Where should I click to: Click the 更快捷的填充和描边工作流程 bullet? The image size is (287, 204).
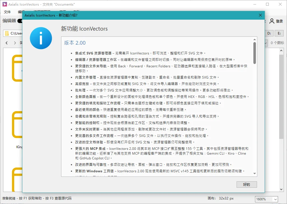coord(148,103)
